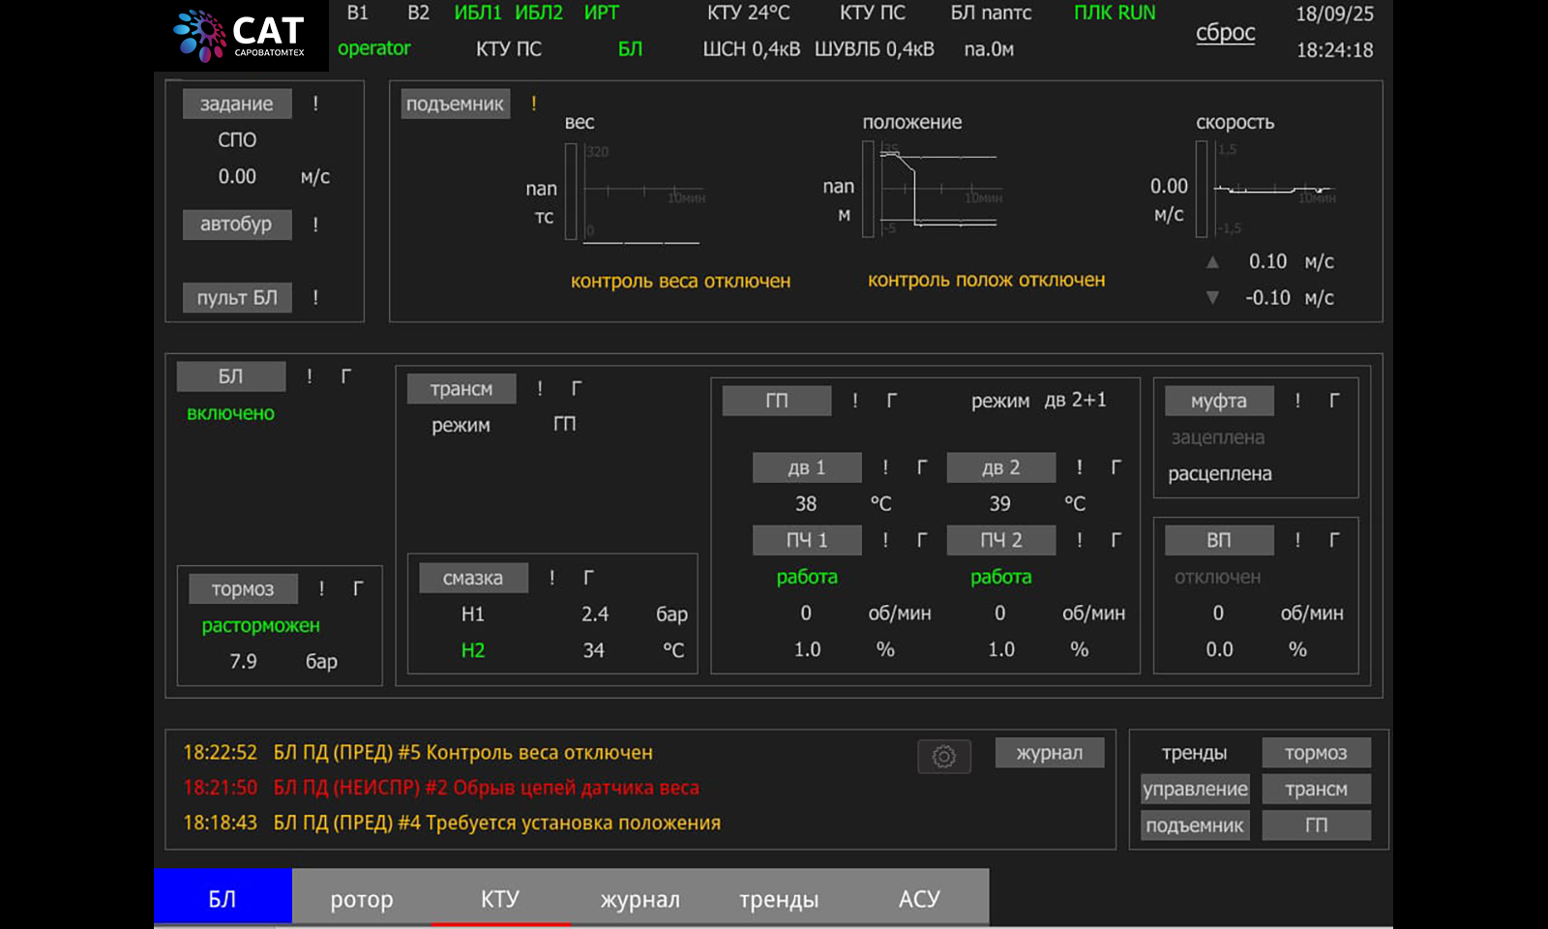The height and width of the screenshot is (929, 1548).
Task: Select the red alarm #2 Обрыв цепей датчика веса
Action: point(441,788)
